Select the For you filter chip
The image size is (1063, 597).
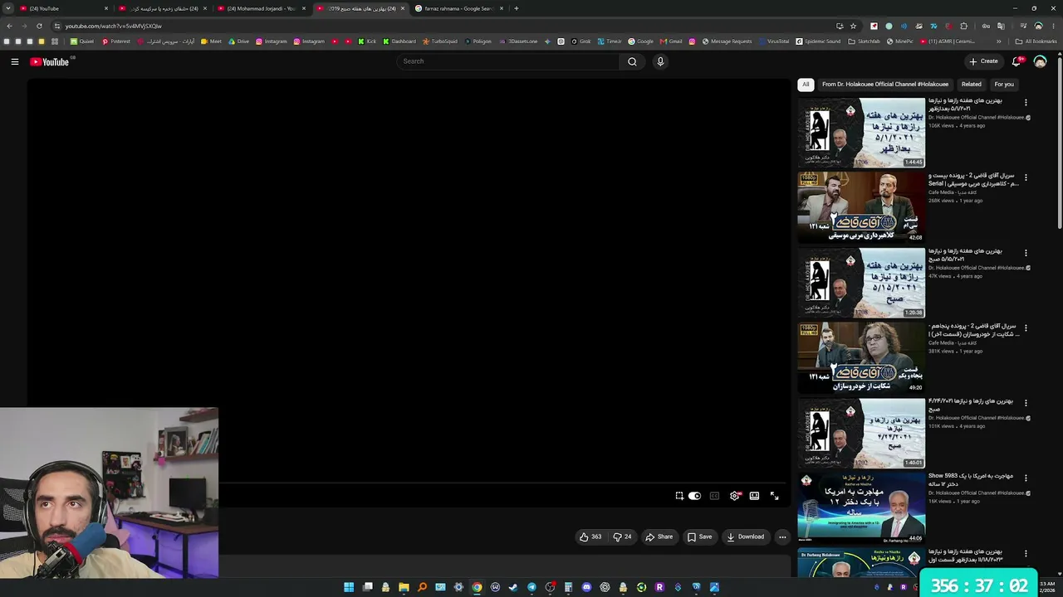point(1004,84)
